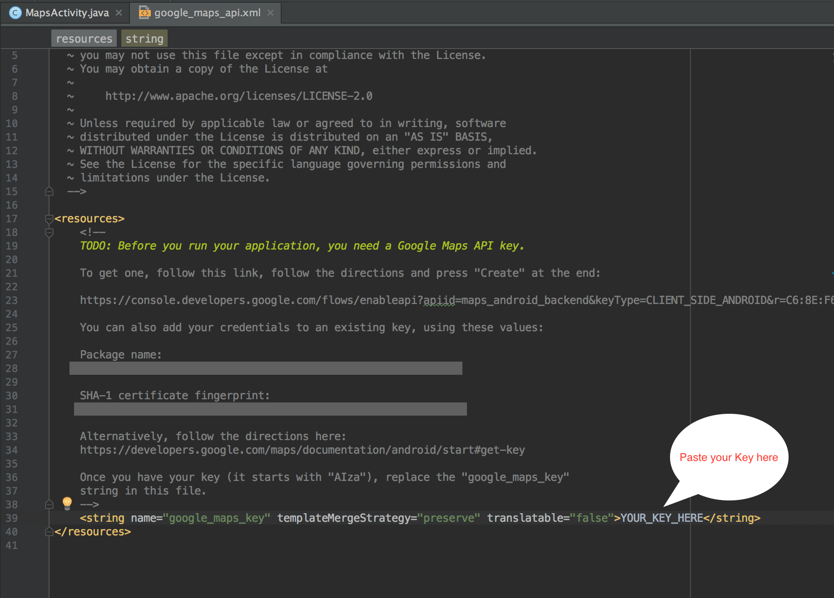Click the 'limitations under the License.' line

175,178
